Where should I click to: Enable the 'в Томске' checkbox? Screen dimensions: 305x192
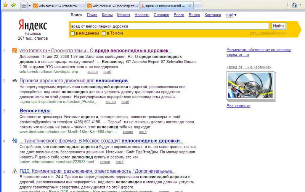point(104,34)
